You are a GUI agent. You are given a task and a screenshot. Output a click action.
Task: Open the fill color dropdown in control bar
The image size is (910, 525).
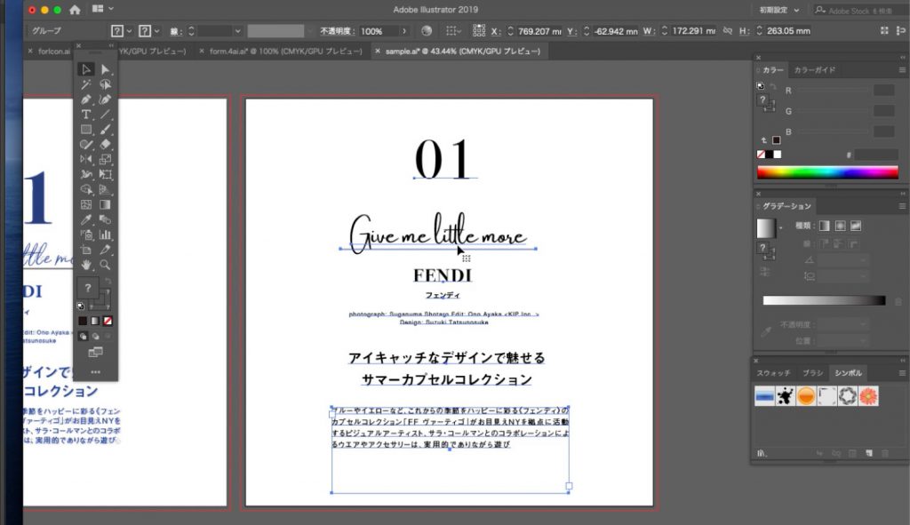click(129, 31)
